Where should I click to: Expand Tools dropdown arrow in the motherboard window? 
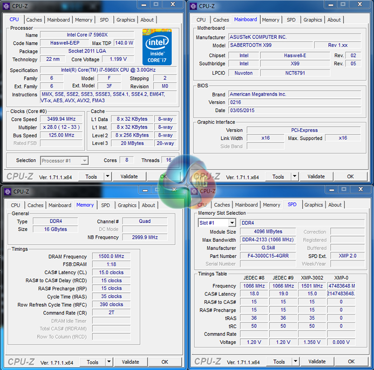pos(295,177)
